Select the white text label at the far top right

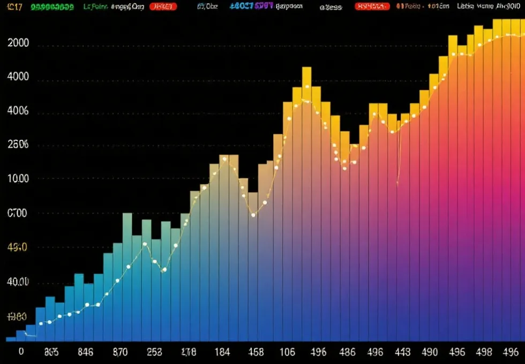[490, 7]
